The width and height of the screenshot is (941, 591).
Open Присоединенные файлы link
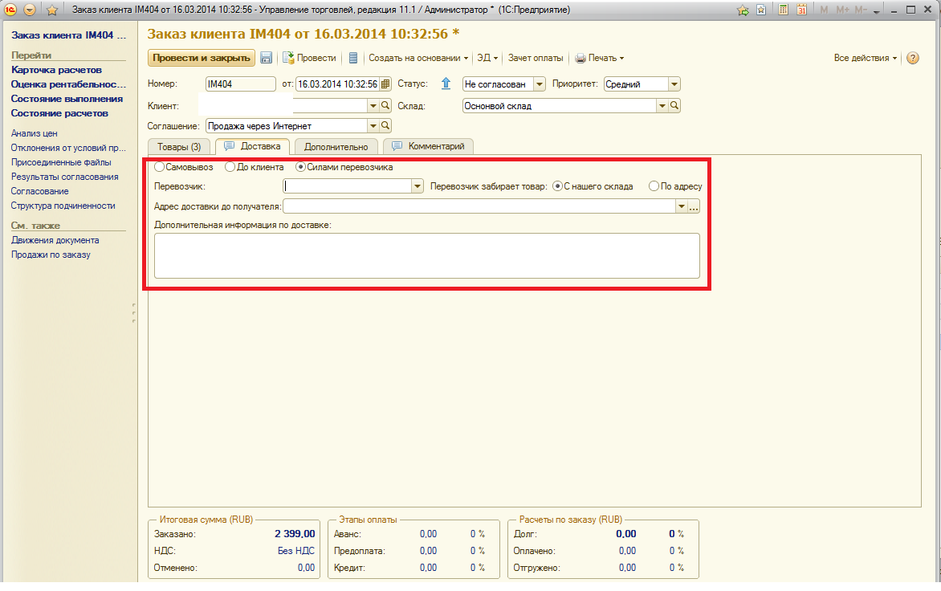[61, 162]
